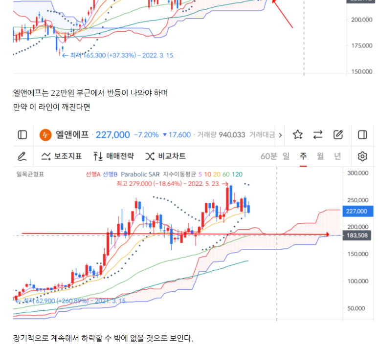378x346 pixels.
Task: Click the 50,000 price axis label
Action: [356, 308]
